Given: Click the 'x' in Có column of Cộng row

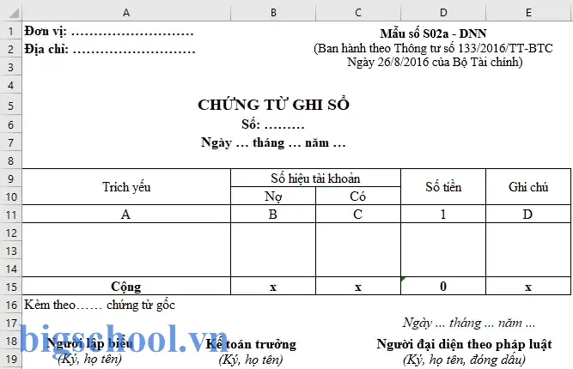Looking at the screenshot, I should pyautogui.click(x=358, y=287).
